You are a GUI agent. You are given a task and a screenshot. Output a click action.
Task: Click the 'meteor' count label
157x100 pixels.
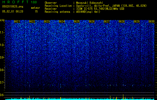35,8
